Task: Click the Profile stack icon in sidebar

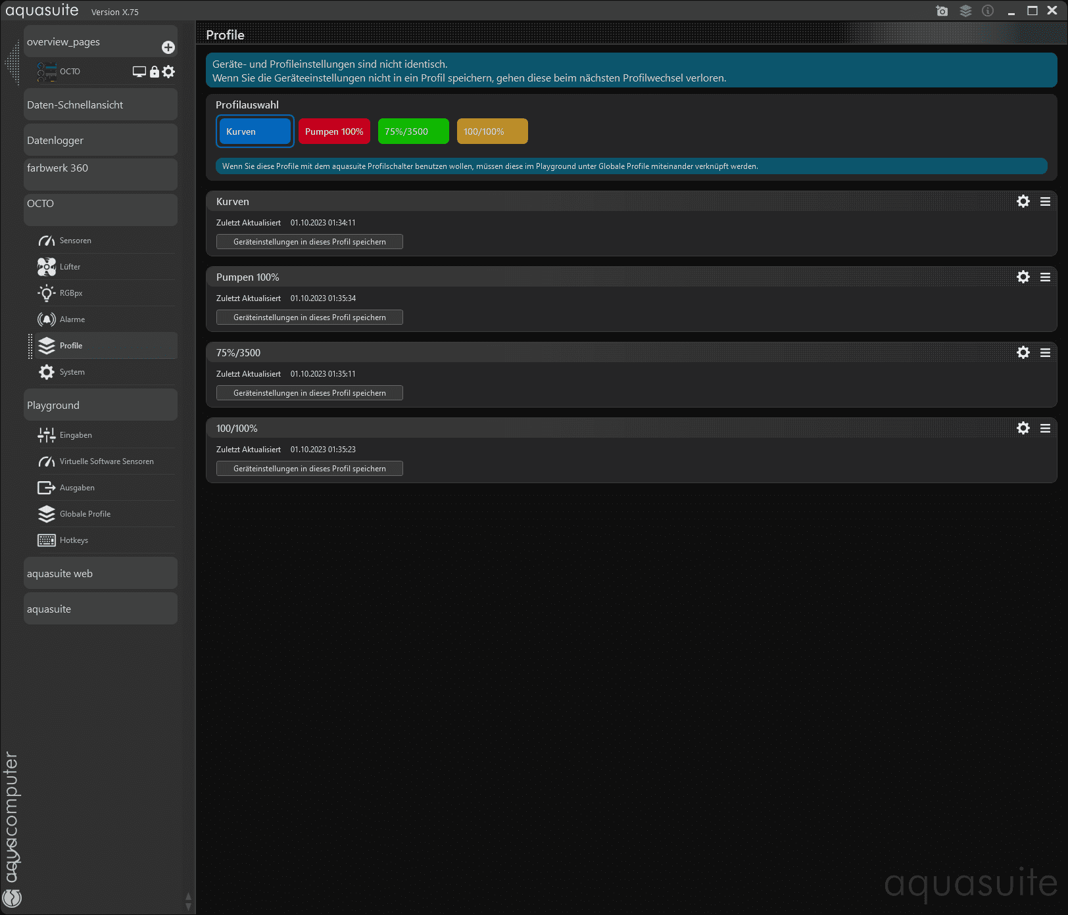Action: [x=47, y=346]
